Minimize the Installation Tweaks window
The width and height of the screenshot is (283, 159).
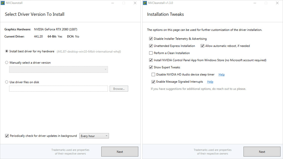click(255, 3)
